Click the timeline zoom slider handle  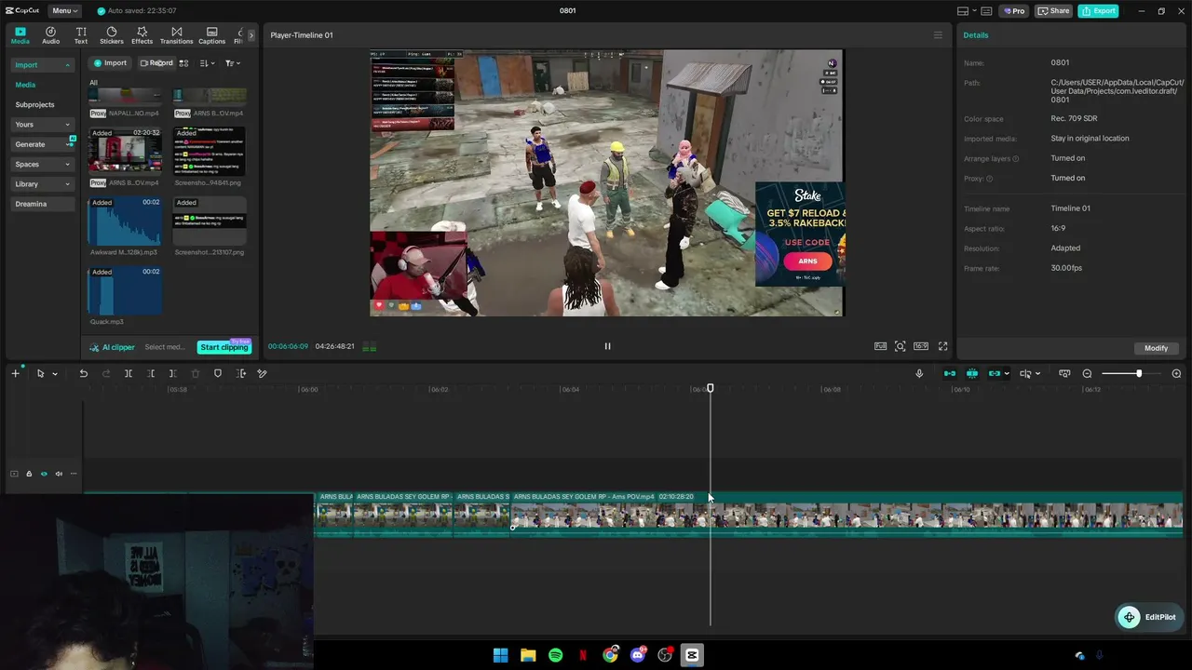coord(1138,373)
